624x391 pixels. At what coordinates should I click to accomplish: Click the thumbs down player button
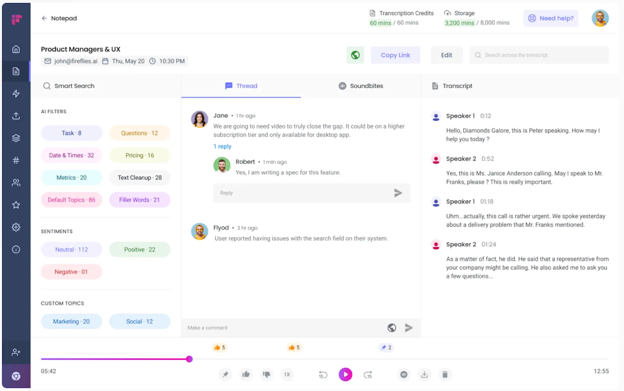click(266, 375)
